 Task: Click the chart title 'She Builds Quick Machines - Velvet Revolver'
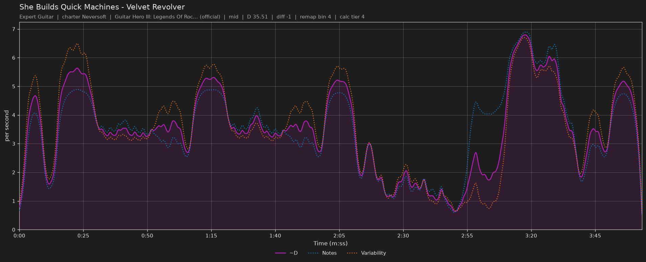[102, 7]
